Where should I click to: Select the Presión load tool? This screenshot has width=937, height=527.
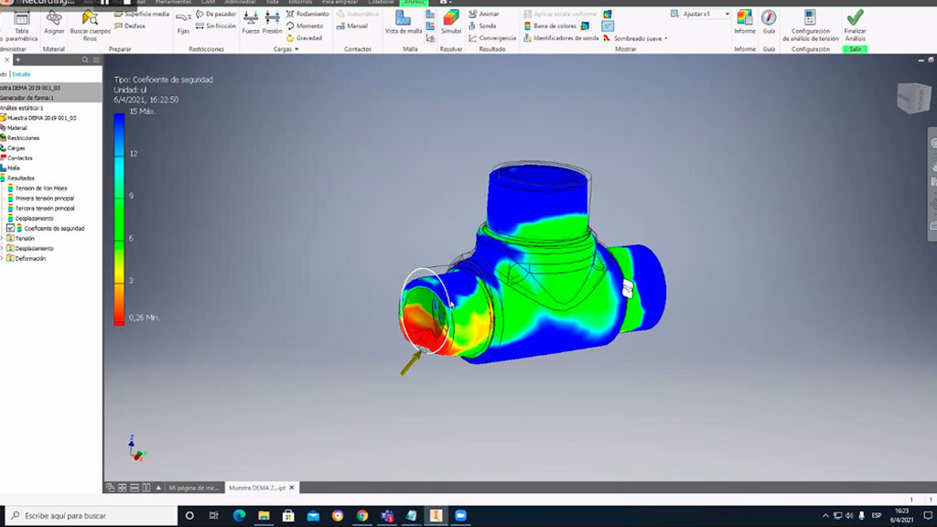[272, 21]
